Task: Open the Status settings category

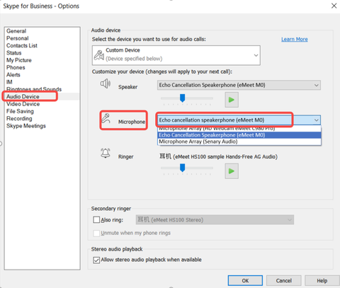Action: coord(14,53)
